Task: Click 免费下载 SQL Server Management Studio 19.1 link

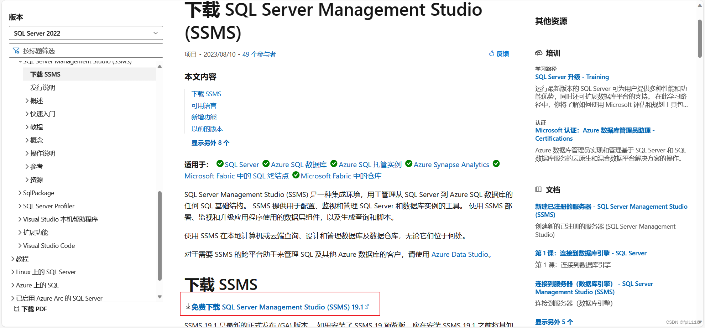Action: point(277,307)
